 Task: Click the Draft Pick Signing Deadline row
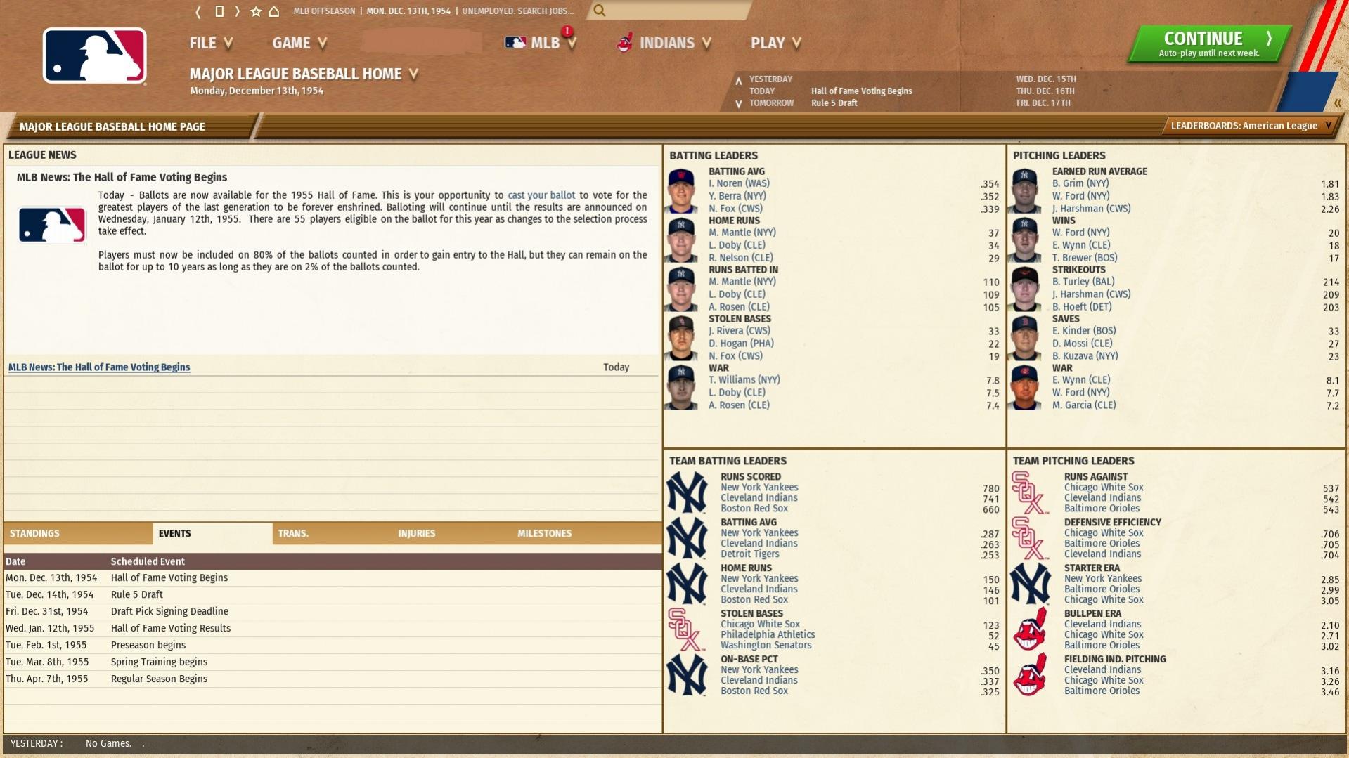point(333,612)
